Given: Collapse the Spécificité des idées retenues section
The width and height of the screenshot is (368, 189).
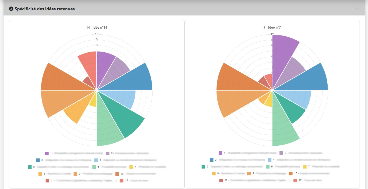Looking at the screenshot, I should pyautogui.click(x=357, y=9).
